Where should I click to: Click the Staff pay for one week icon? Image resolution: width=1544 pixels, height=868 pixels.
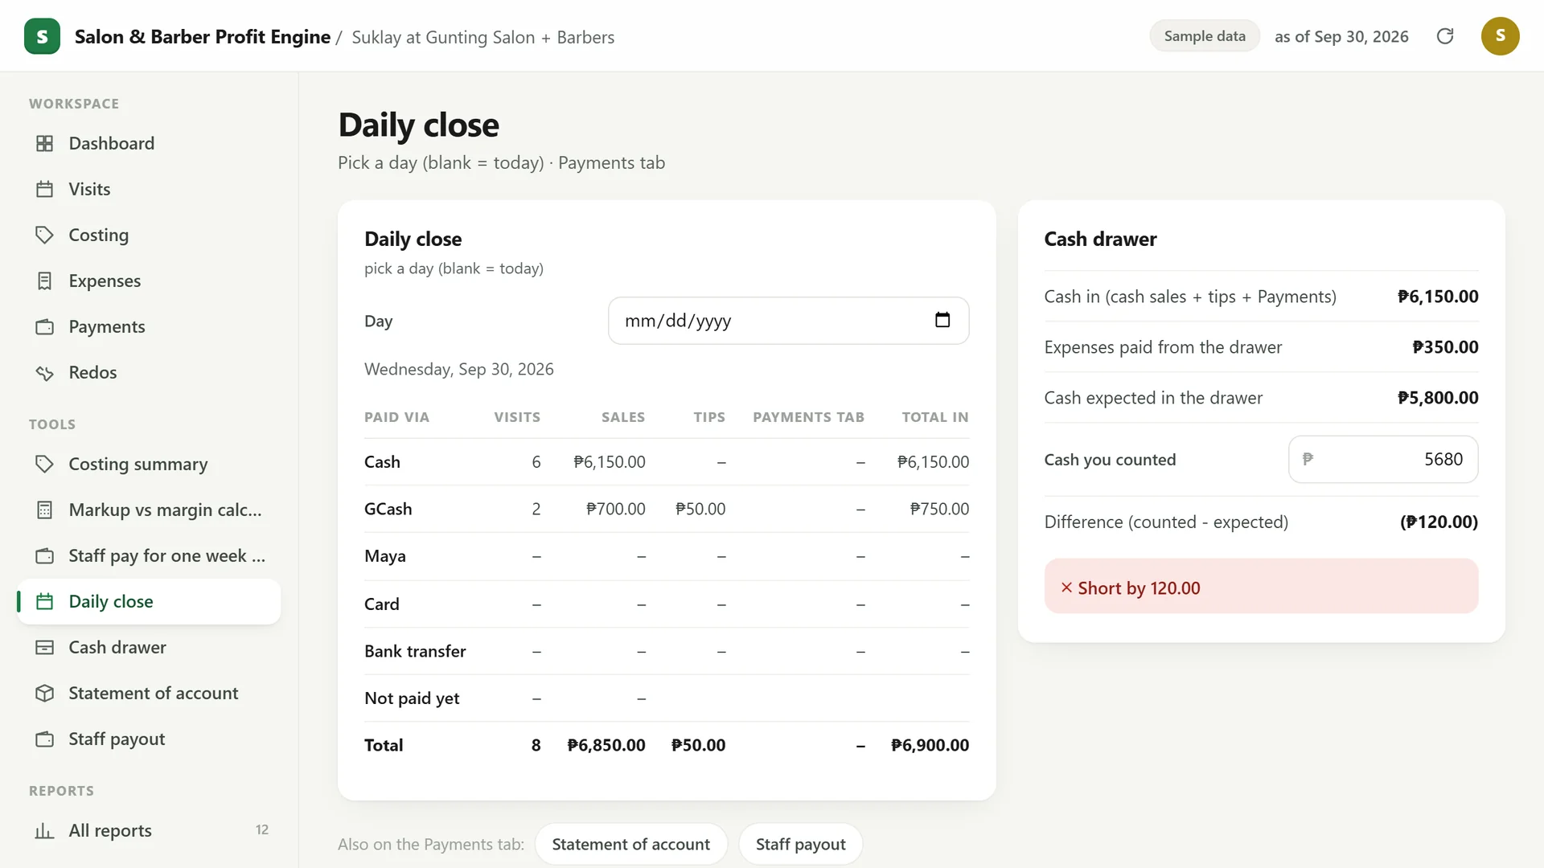(45, 555)
